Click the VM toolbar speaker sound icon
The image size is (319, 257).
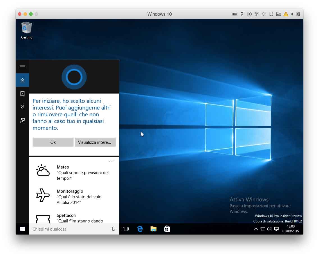(264, 14)
